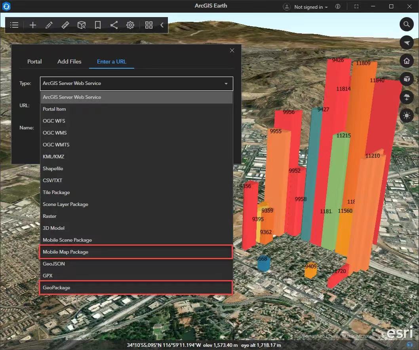The height and width of the screenshot is (350, 419).
Task: Click the Search icon on the right
Action: tap(407, 24)
